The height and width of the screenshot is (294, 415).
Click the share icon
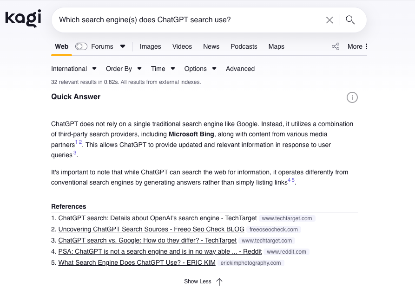pyautogui.click(x=336, y=46)
